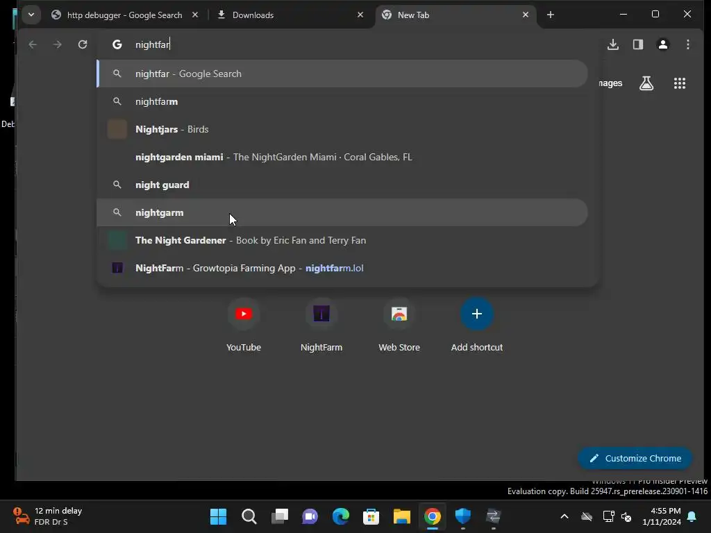Open Windows Security shield on taskbar

(463, 516)
